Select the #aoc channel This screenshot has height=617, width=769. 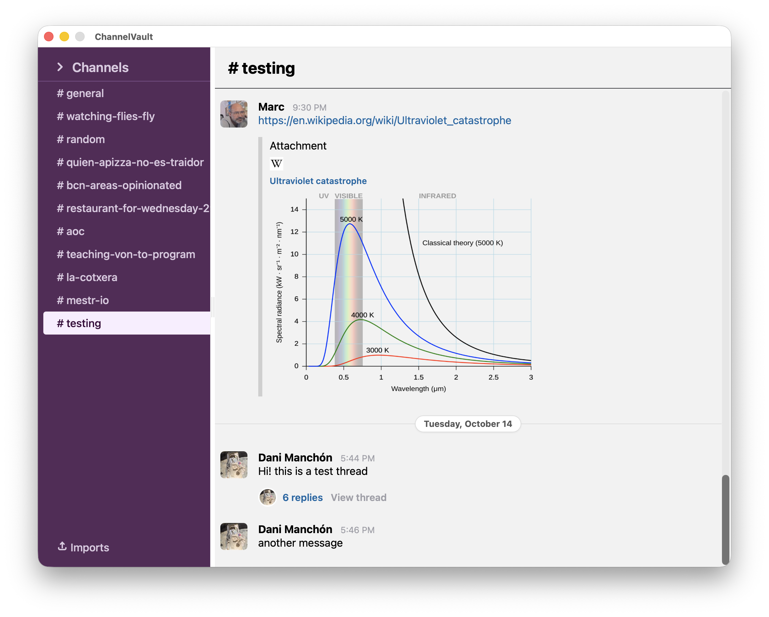(124, 231)
